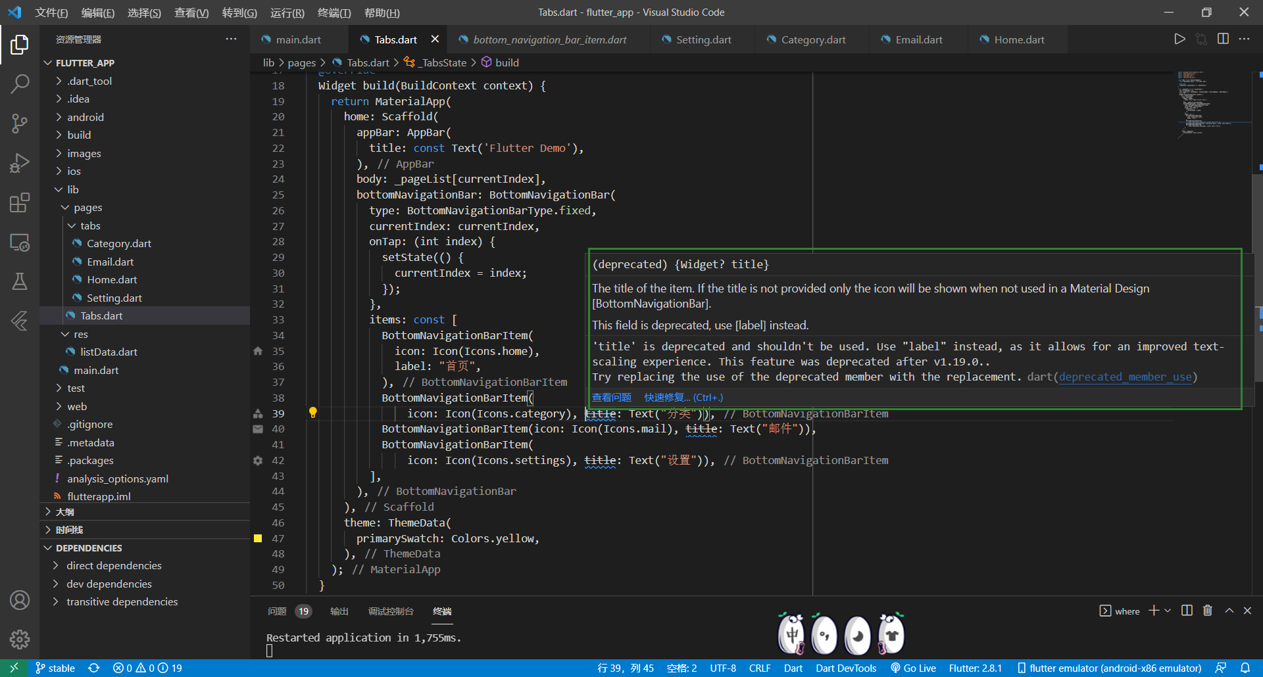The image size is (1263, 677).
Task: Click the Run button in the editor toolbar
Action: [x=1179, y=39]
